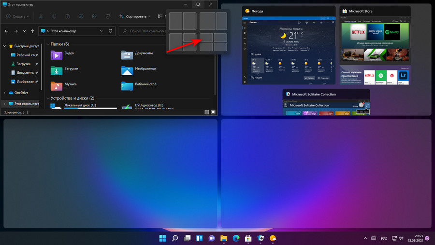Choose right half zone of two-column snap layout
Viewport: 435px width, 245px height.
click(x=190, y=21)
